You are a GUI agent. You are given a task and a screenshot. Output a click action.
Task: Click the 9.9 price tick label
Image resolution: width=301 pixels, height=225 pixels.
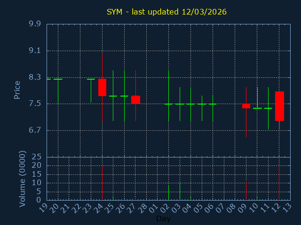[34, 24]
